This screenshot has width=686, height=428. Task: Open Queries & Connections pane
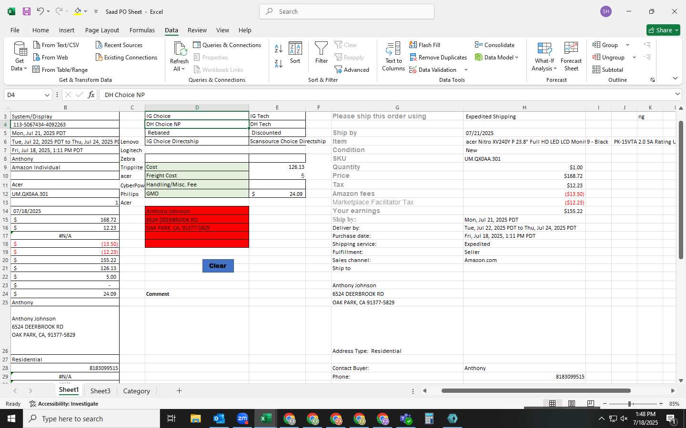[227, 45]
